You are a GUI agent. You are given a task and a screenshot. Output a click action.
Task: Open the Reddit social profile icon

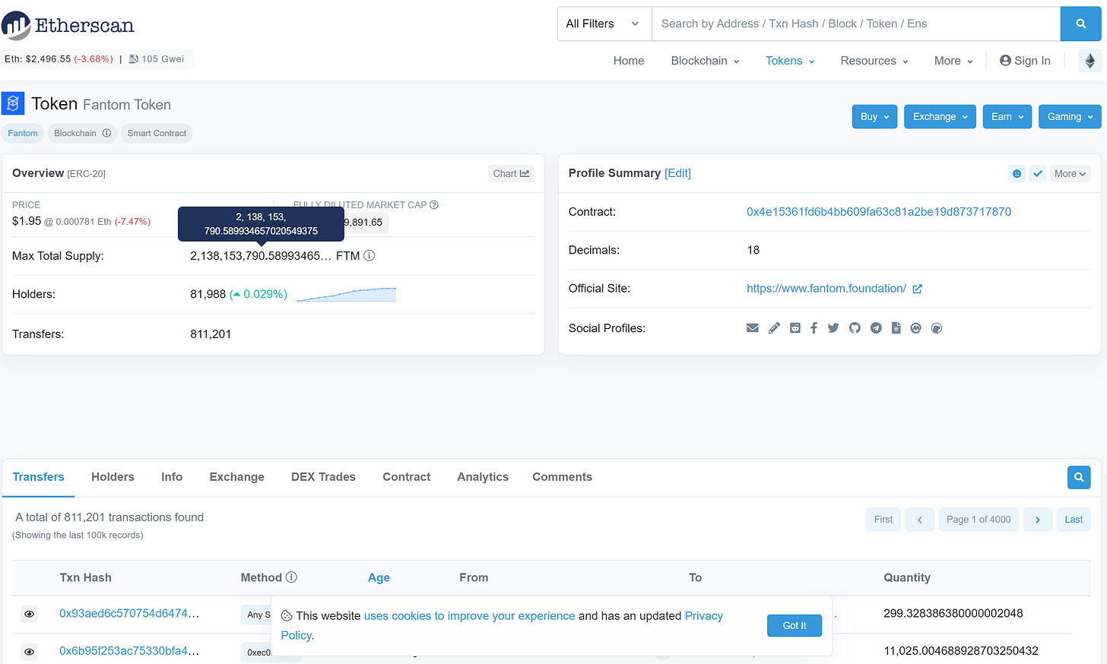[x=795, y=328]
